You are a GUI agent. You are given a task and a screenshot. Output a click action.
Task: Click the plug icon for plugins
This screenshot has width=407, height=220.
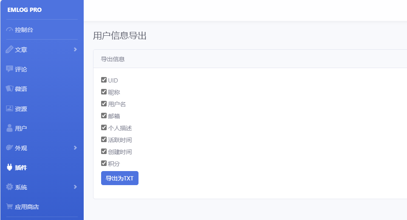pyautogui.click(x=9, y=168)
